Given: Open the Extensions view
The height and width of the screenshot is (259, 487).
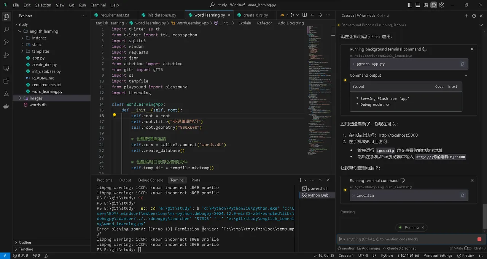Looking at the screenshot, I should (x=6, y=81).
